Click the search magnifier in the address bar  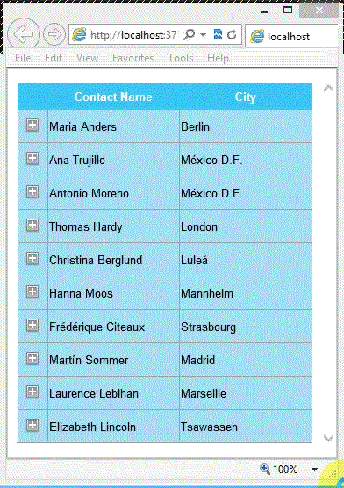pyautogui.click(x=189, y=34)
